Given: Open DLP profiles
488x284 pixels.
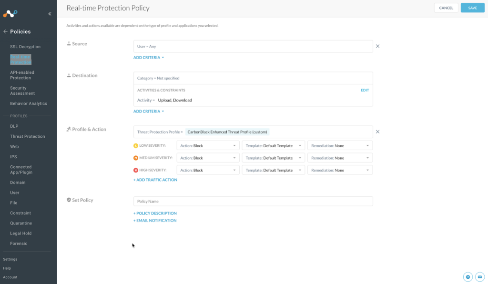Looking at the screenshot, I should [14, 126].
